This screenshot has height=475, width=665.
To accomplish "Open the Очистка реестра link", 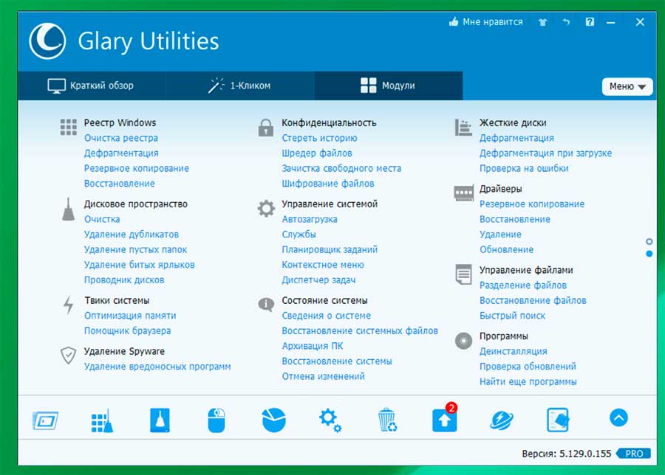I will tap(120, 138).
